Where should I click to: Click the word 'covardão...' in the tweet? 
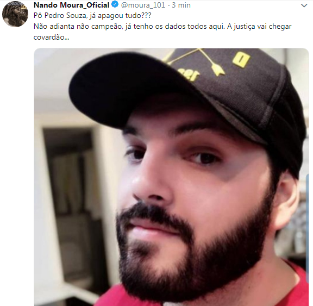click(51, 38)
